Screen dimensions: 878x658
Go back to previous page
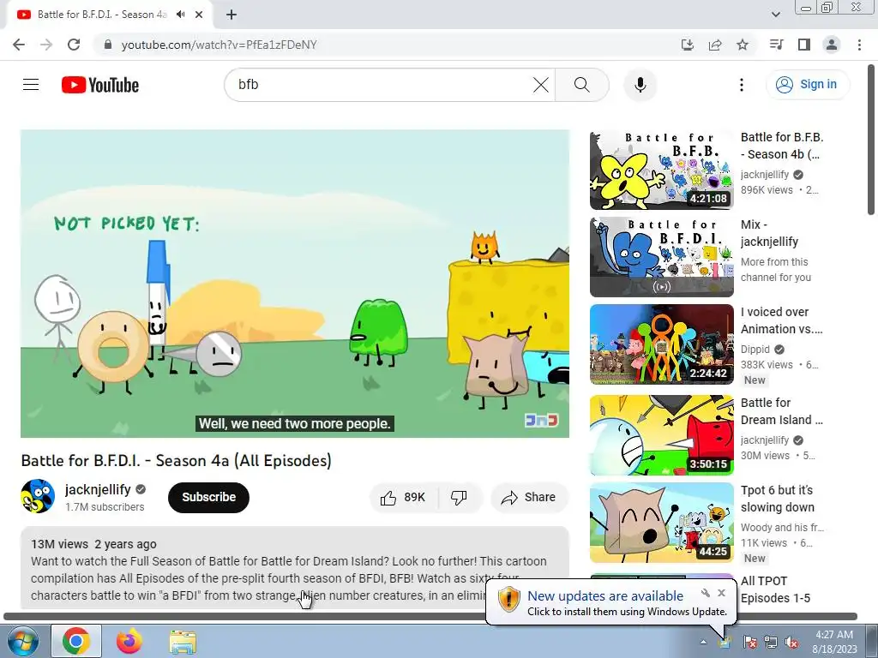pos(19,45)
